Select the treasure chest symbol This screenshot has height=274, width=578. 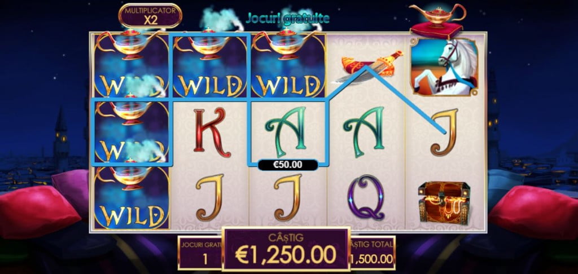(x=444, y=202)
